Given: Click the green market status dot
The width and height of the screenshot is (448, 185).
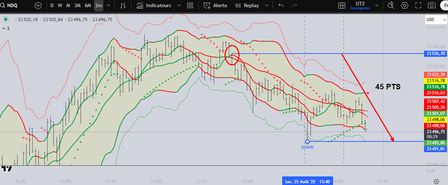Looking at the screenshot, I should pyautogui.click(x=5, y=19).
